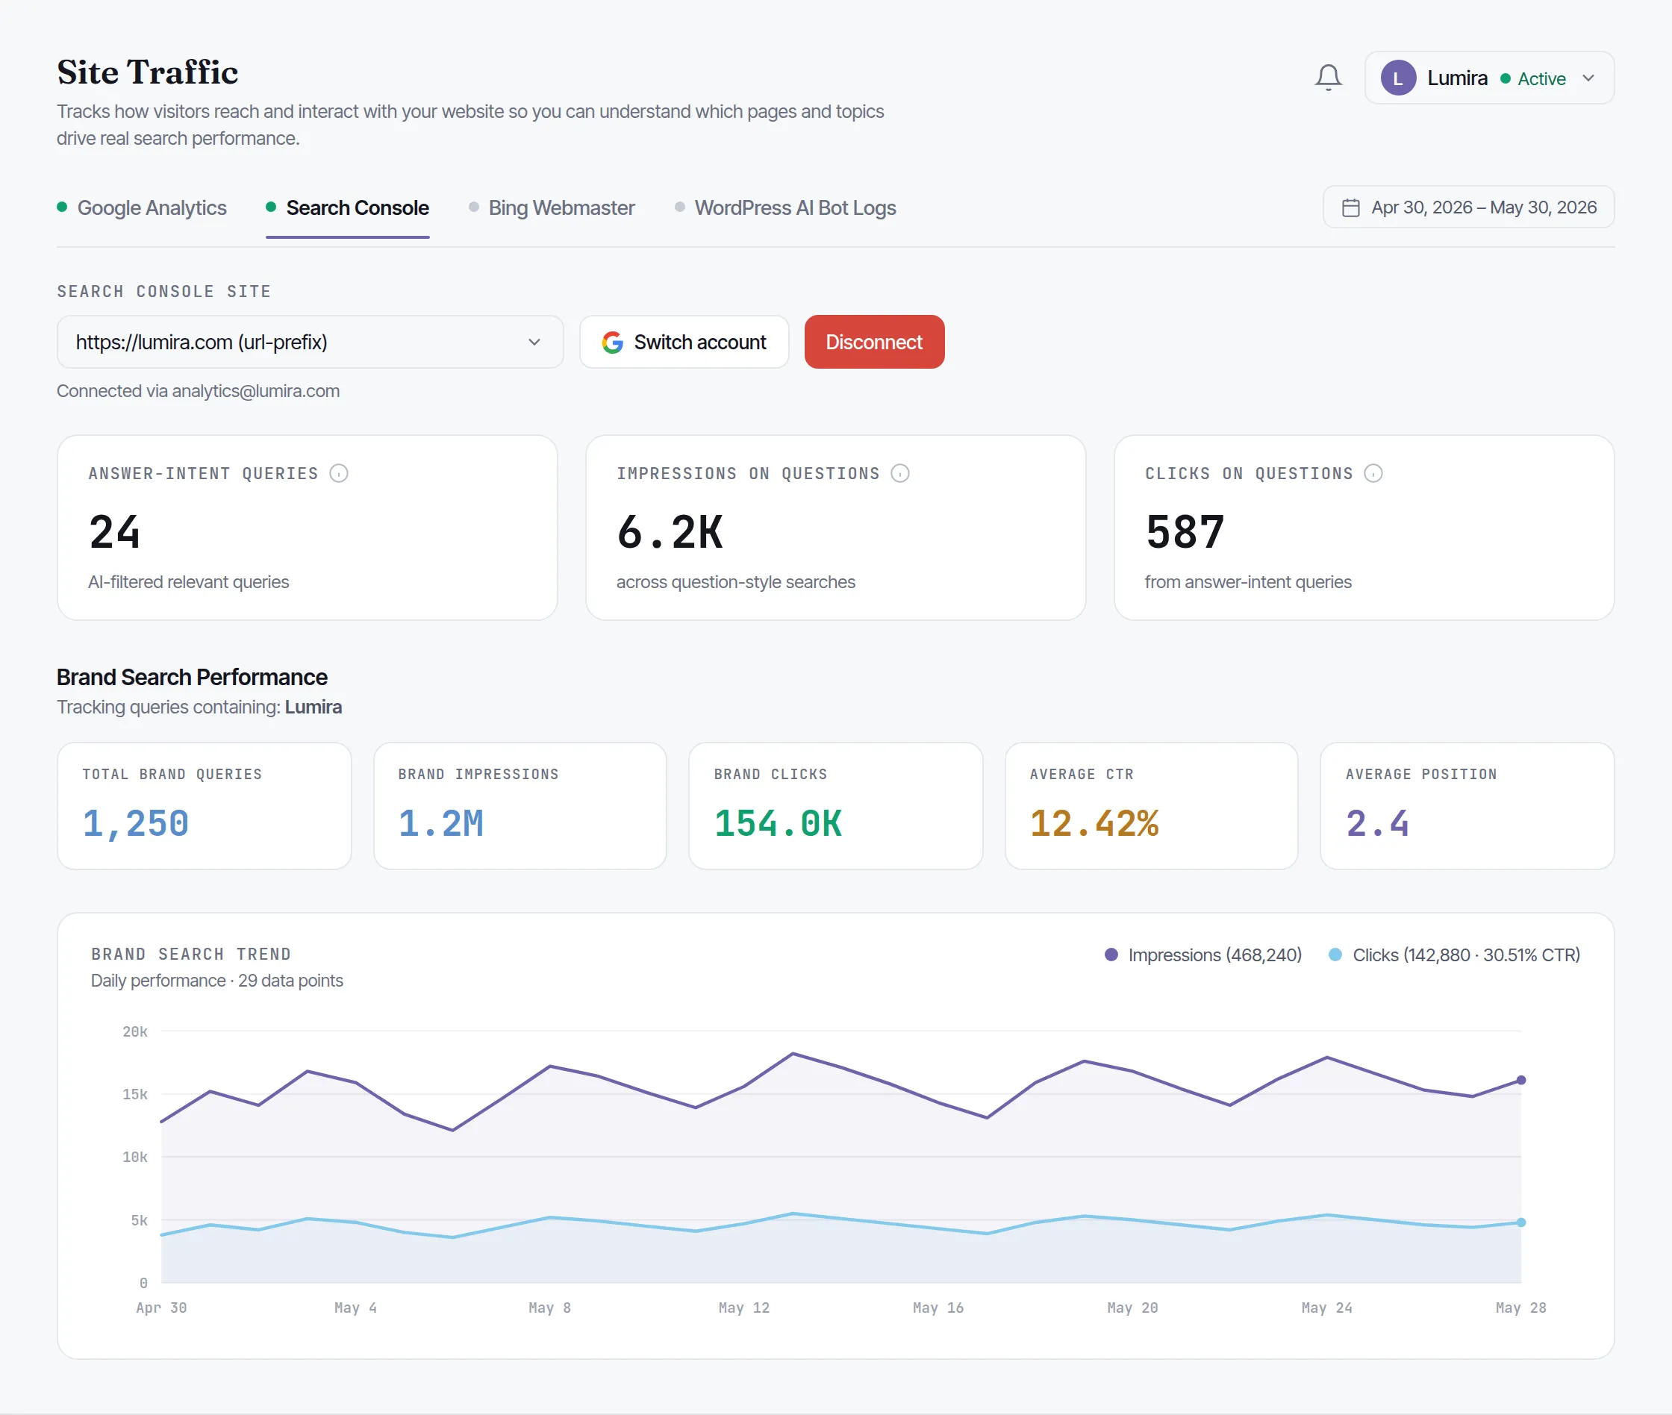1672x1415 pixels.
Task: Show info for Answer-Intent Queries
Action: coord(340,473)
